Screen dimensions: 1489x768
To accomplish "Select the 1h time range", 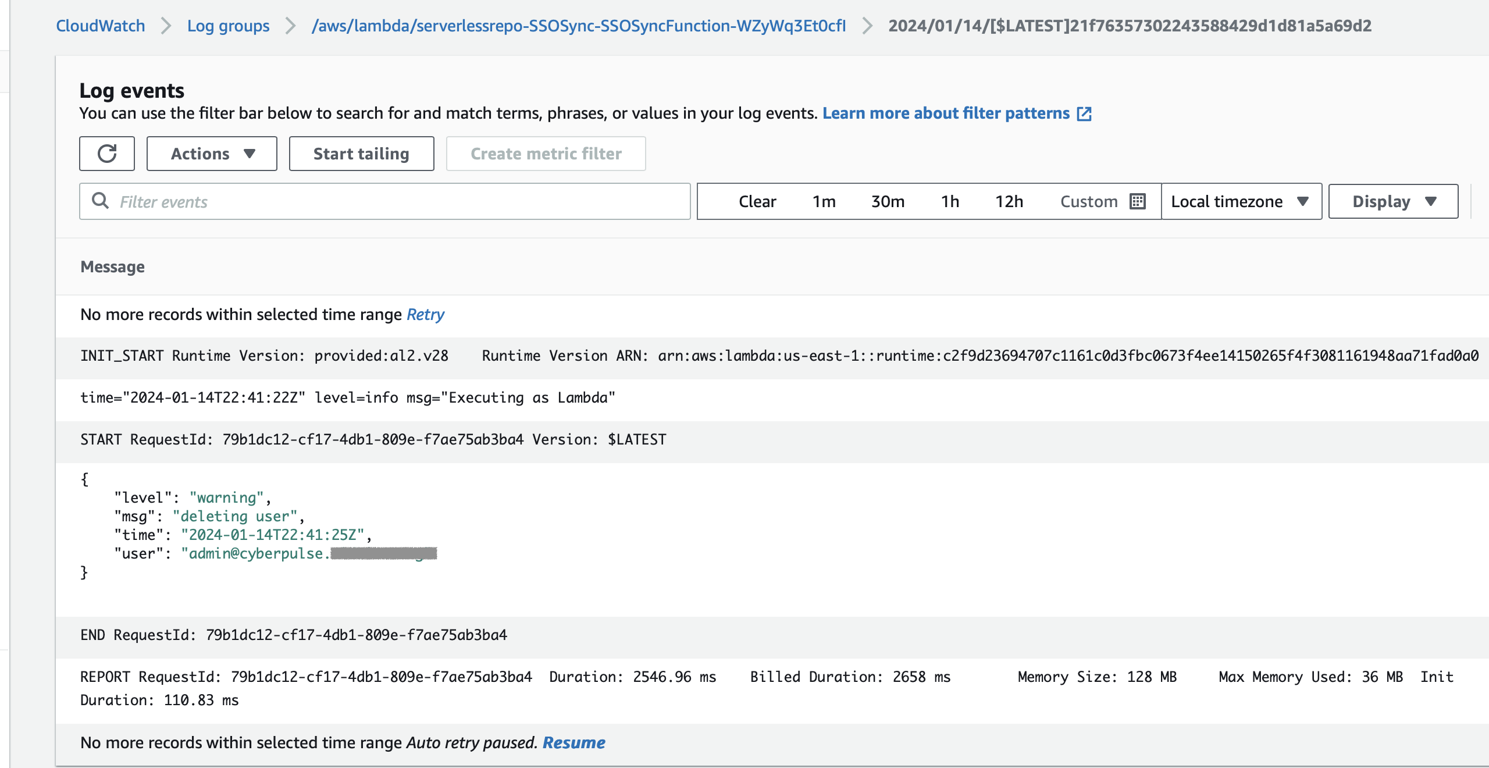I will click(950, 201).
